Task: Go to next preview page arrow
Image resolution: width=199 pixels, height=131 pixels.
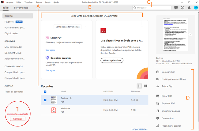Action: point(190,35)
